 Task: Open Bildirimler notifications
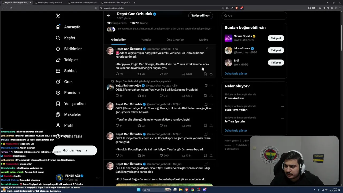tap(69, 49)
